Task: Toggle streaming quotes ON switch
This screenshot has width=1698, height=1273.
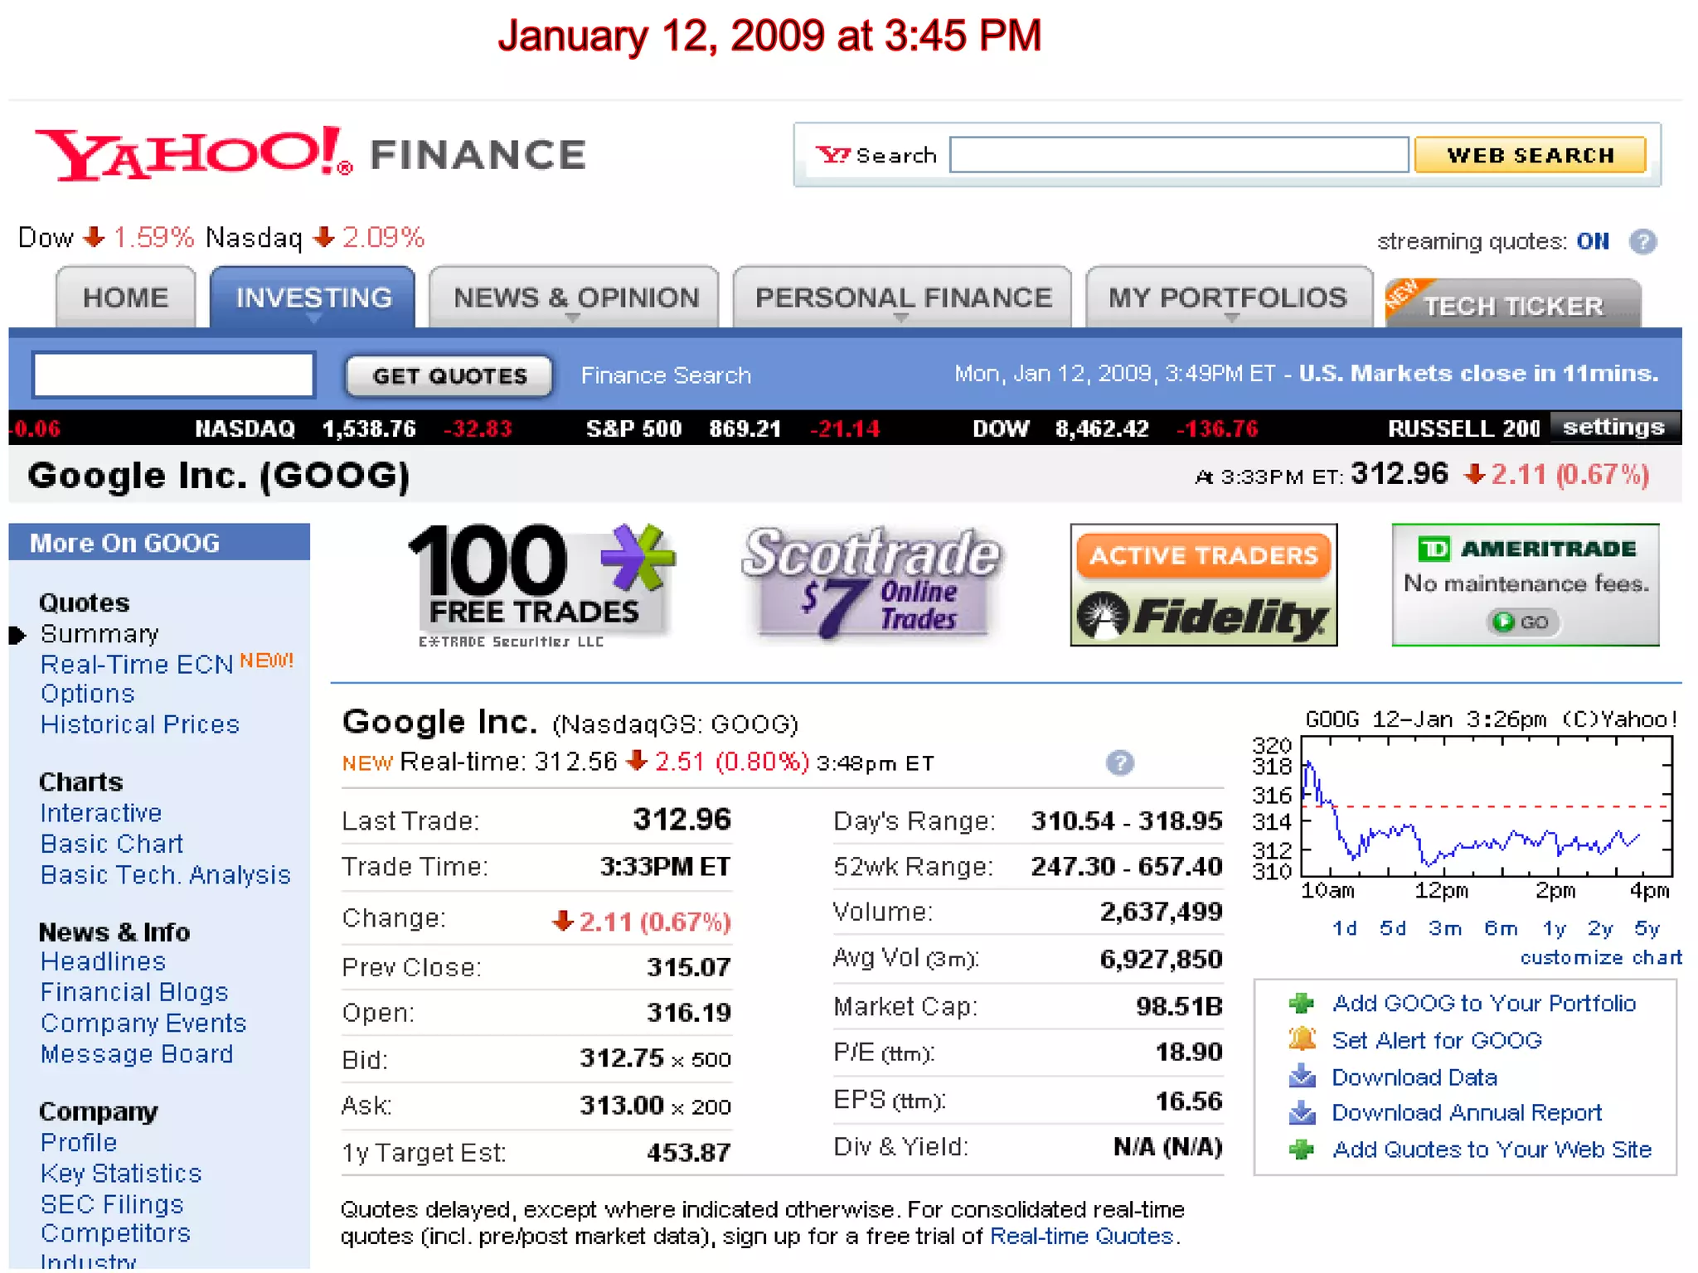Action: click(x=1592, y=242)
